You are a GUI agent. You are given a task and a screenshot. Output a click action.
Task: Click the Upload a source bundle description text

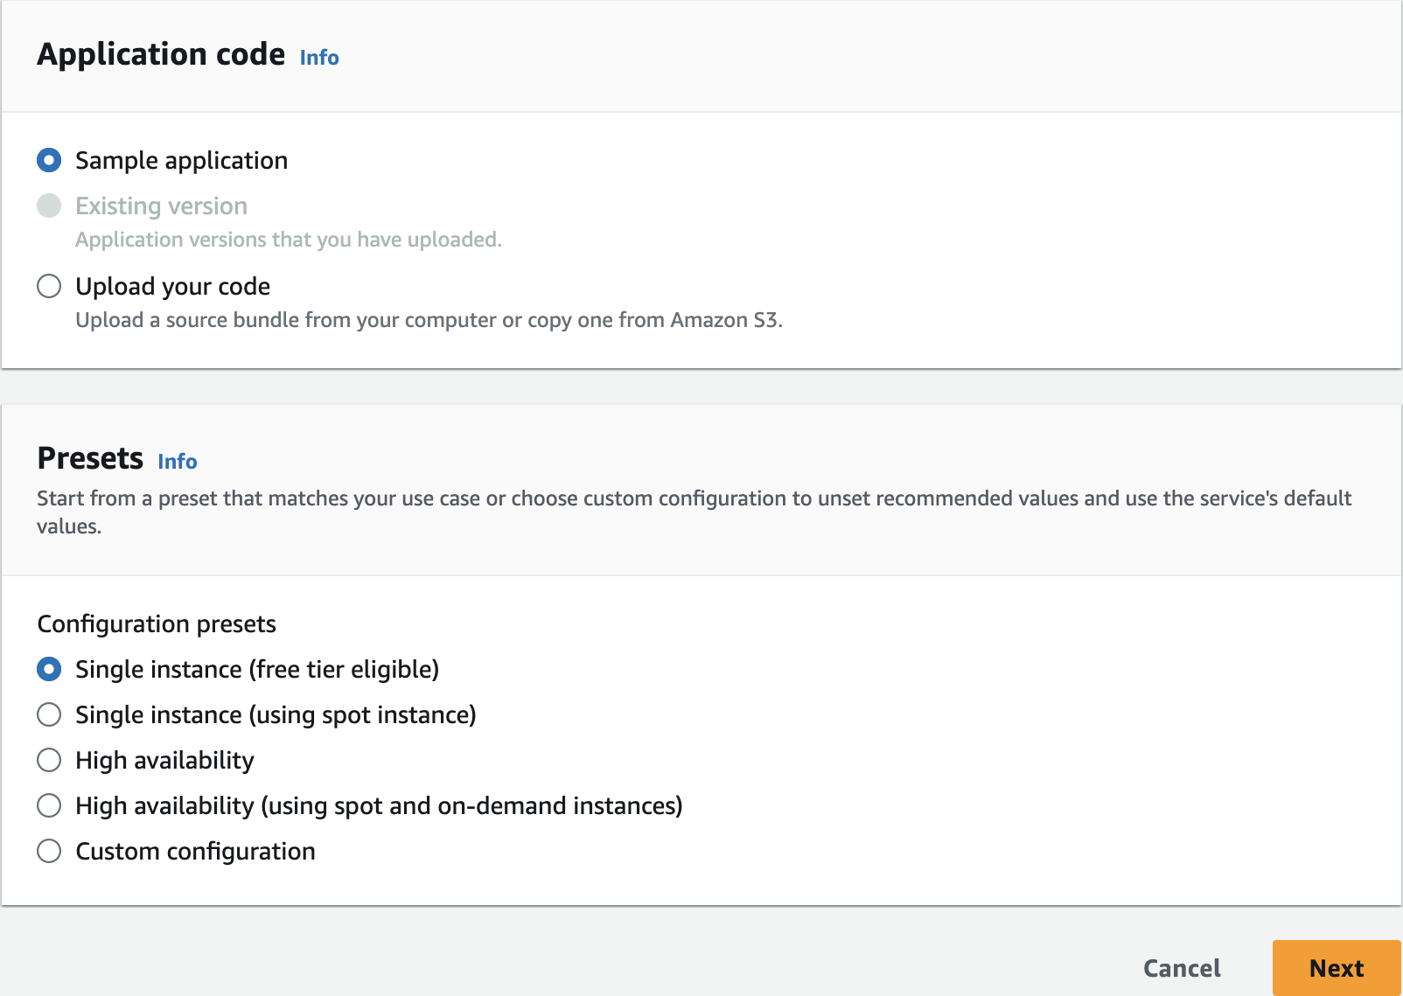[429, 320]
